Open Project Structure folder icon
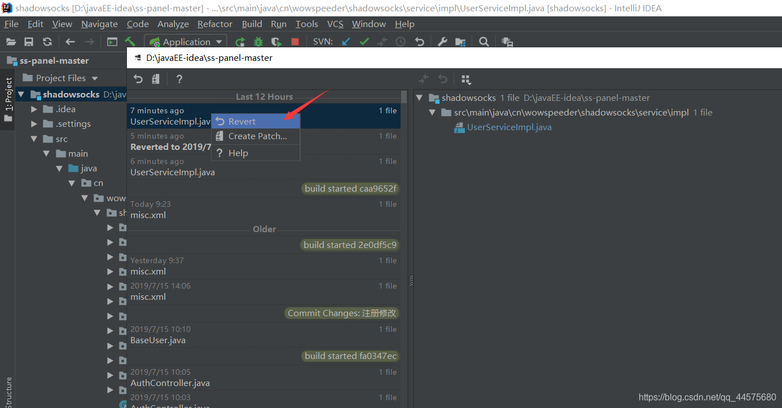 [x=460, y=42]
